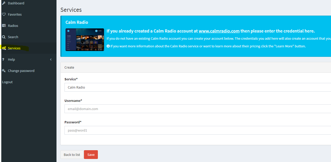
Task: Click the Change password key icon
Action: [x=4, y=71]
